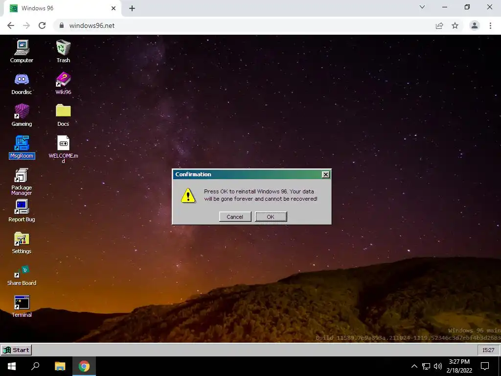Open the notification center icon
The width and height of the screenshot is (501, 376).
click(485, 366)
